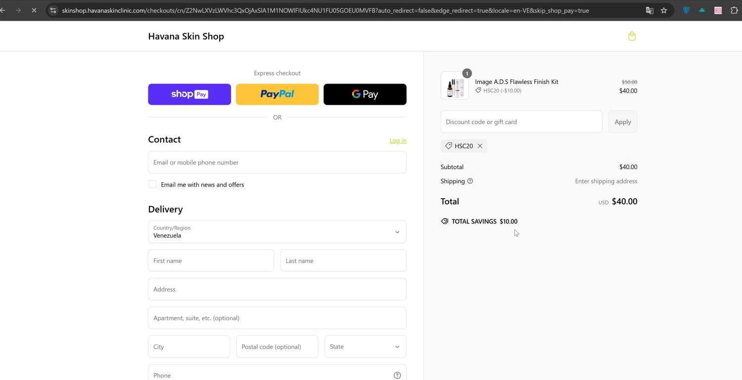Open the blue shield extension icon
This screenshot has height=380, width=742.
coord(686,10)
